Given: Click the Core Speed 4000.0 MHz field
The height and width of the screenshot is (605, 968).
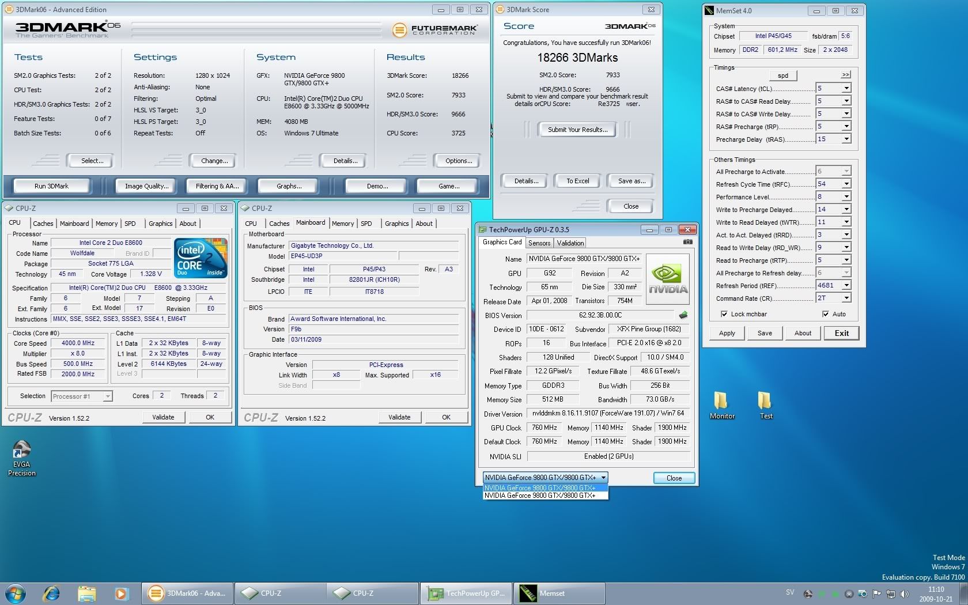Looking at the screenshot, I should (78, 343).
